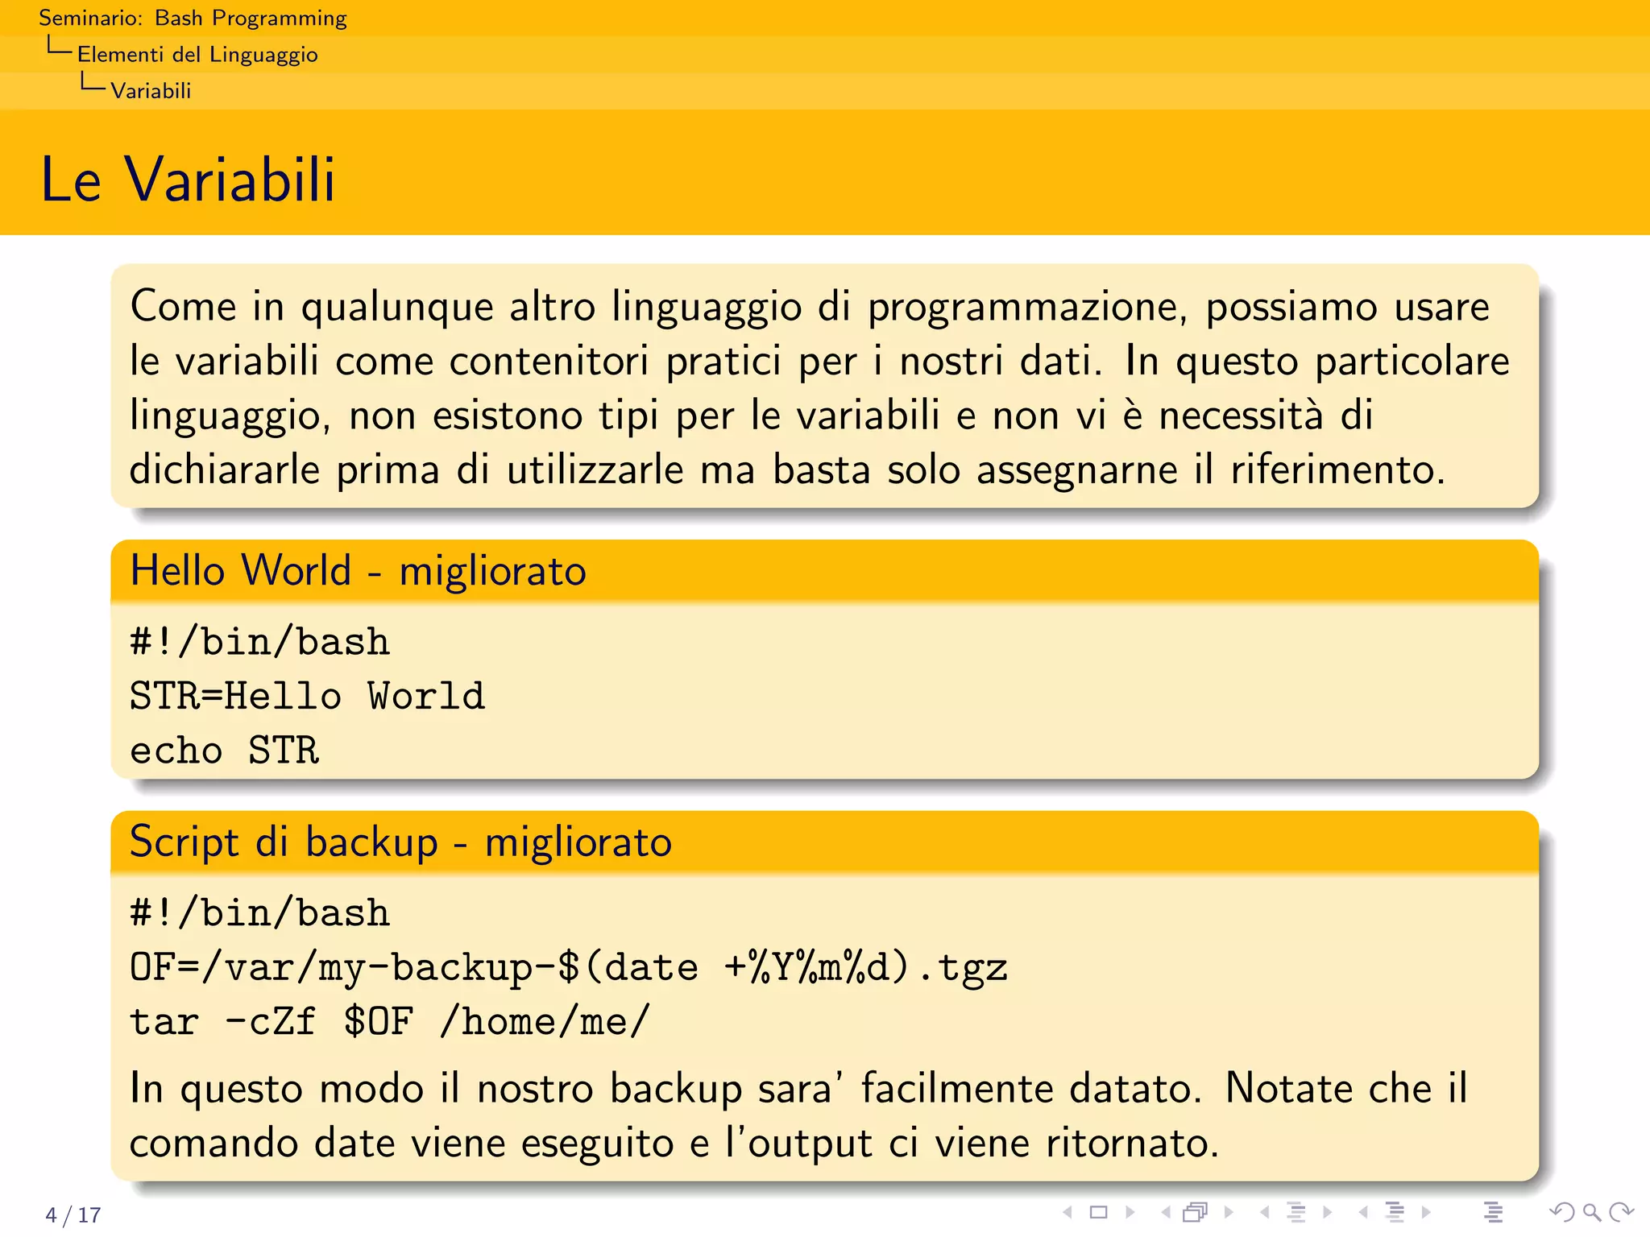The image size is (1650, 1237).
Task: Go to previous section arrow
Action: 1363,1212
